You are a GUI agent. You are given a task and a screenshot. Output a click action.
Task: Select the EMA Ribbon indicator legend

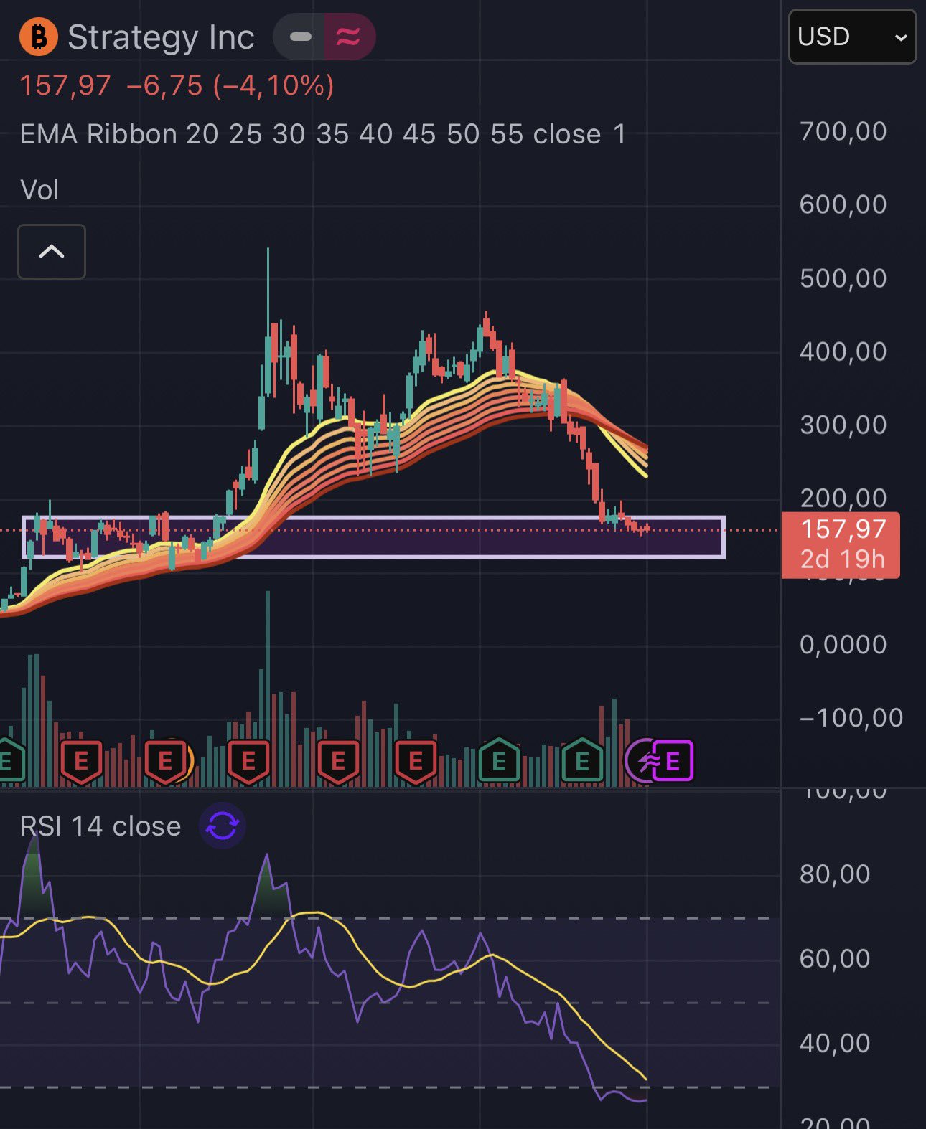point(323,134)
